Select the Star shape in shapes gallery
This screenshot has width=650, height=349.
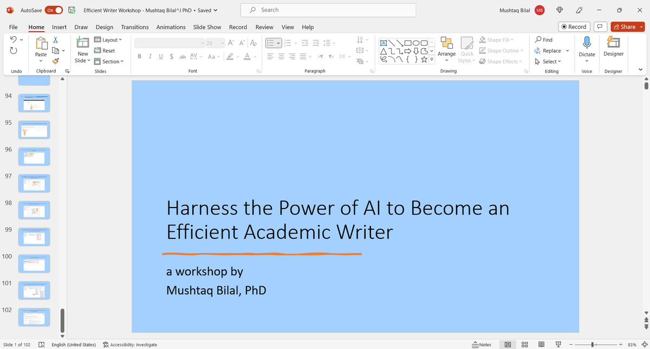coord(424,59)
